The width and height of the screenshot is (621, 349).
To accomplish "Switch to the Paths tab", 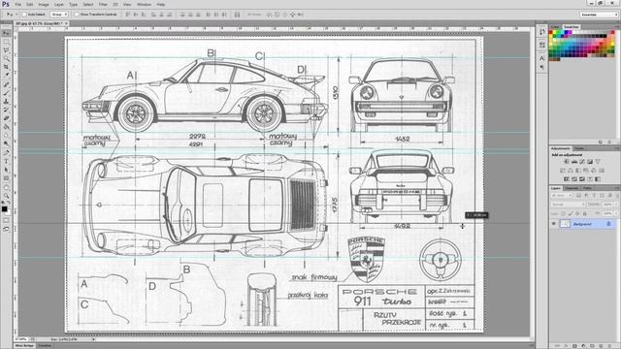I will pos(587,188).
